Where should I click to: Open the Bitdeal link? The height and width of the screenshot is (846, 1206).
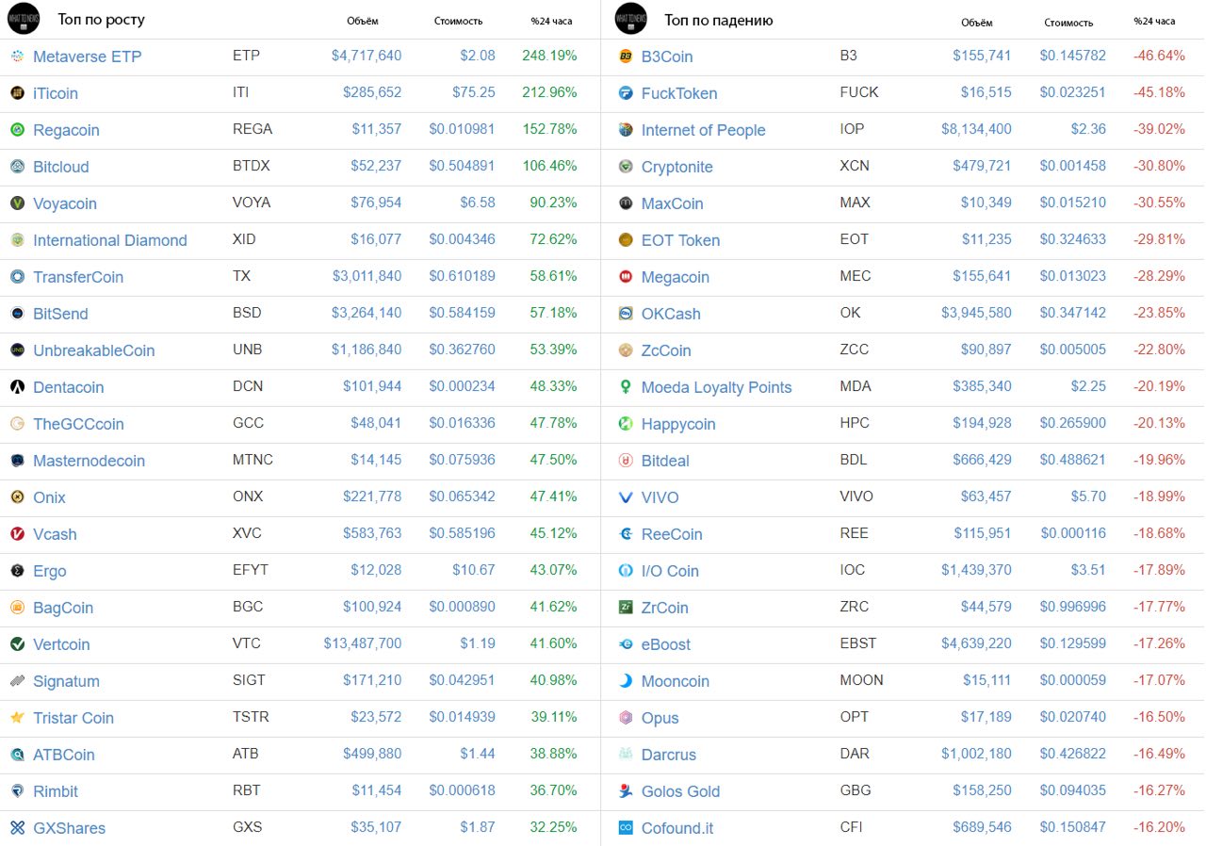665,461
